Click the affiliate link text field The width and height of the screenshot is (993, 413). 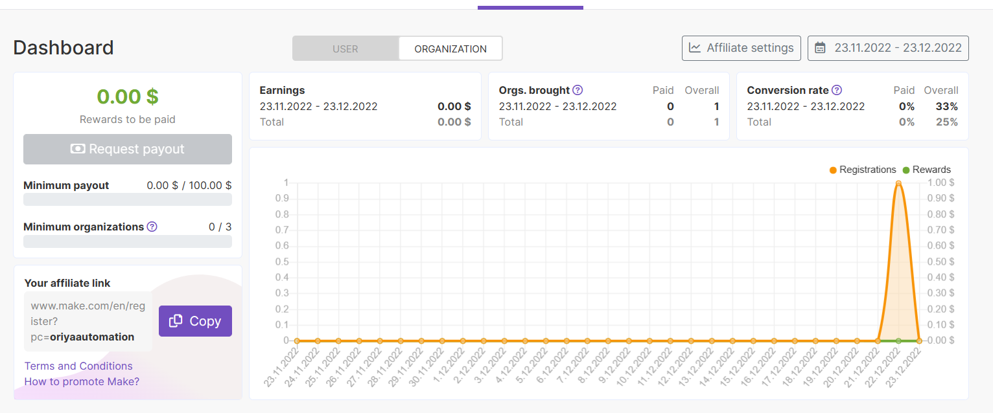88,321
